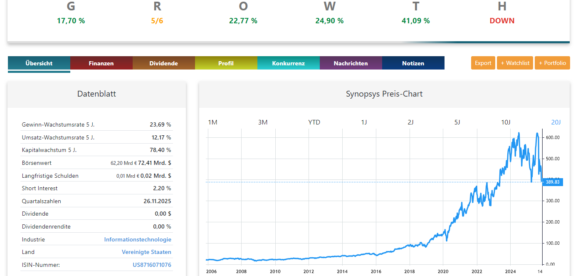
Task: Open the Dividende tab
Action: pos(163,63)
